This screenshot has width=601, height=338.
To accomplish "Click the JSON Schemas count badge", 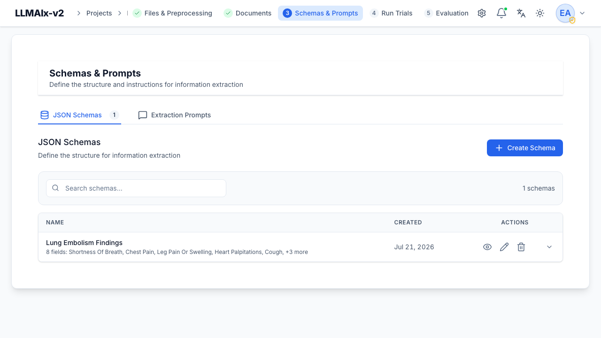I will point(114,115).
